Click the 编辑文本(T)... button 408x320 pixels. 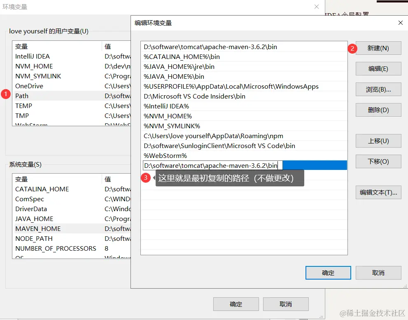pyautogui.click(x=378, y=192)
